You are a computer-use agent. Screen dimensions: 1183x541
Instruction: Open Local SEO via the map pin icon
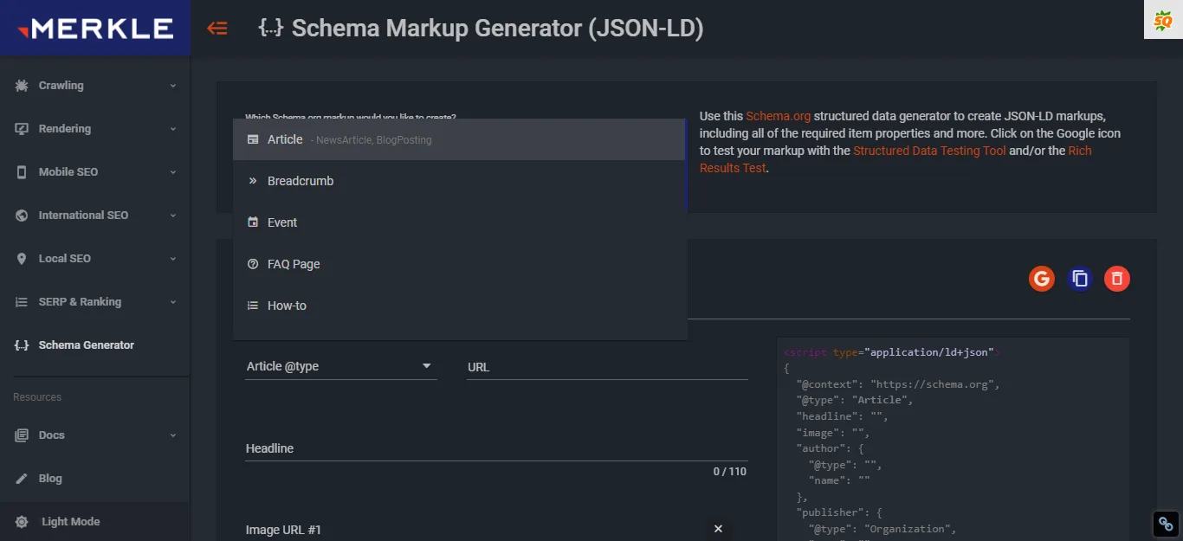(x=22, y=258)
